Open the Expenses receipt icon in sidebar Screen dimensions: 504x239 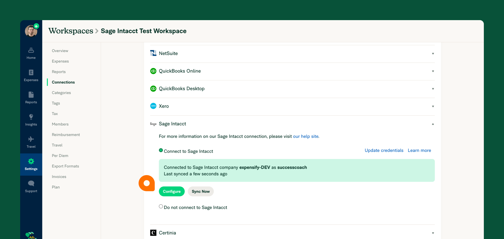tap(31, 72)
